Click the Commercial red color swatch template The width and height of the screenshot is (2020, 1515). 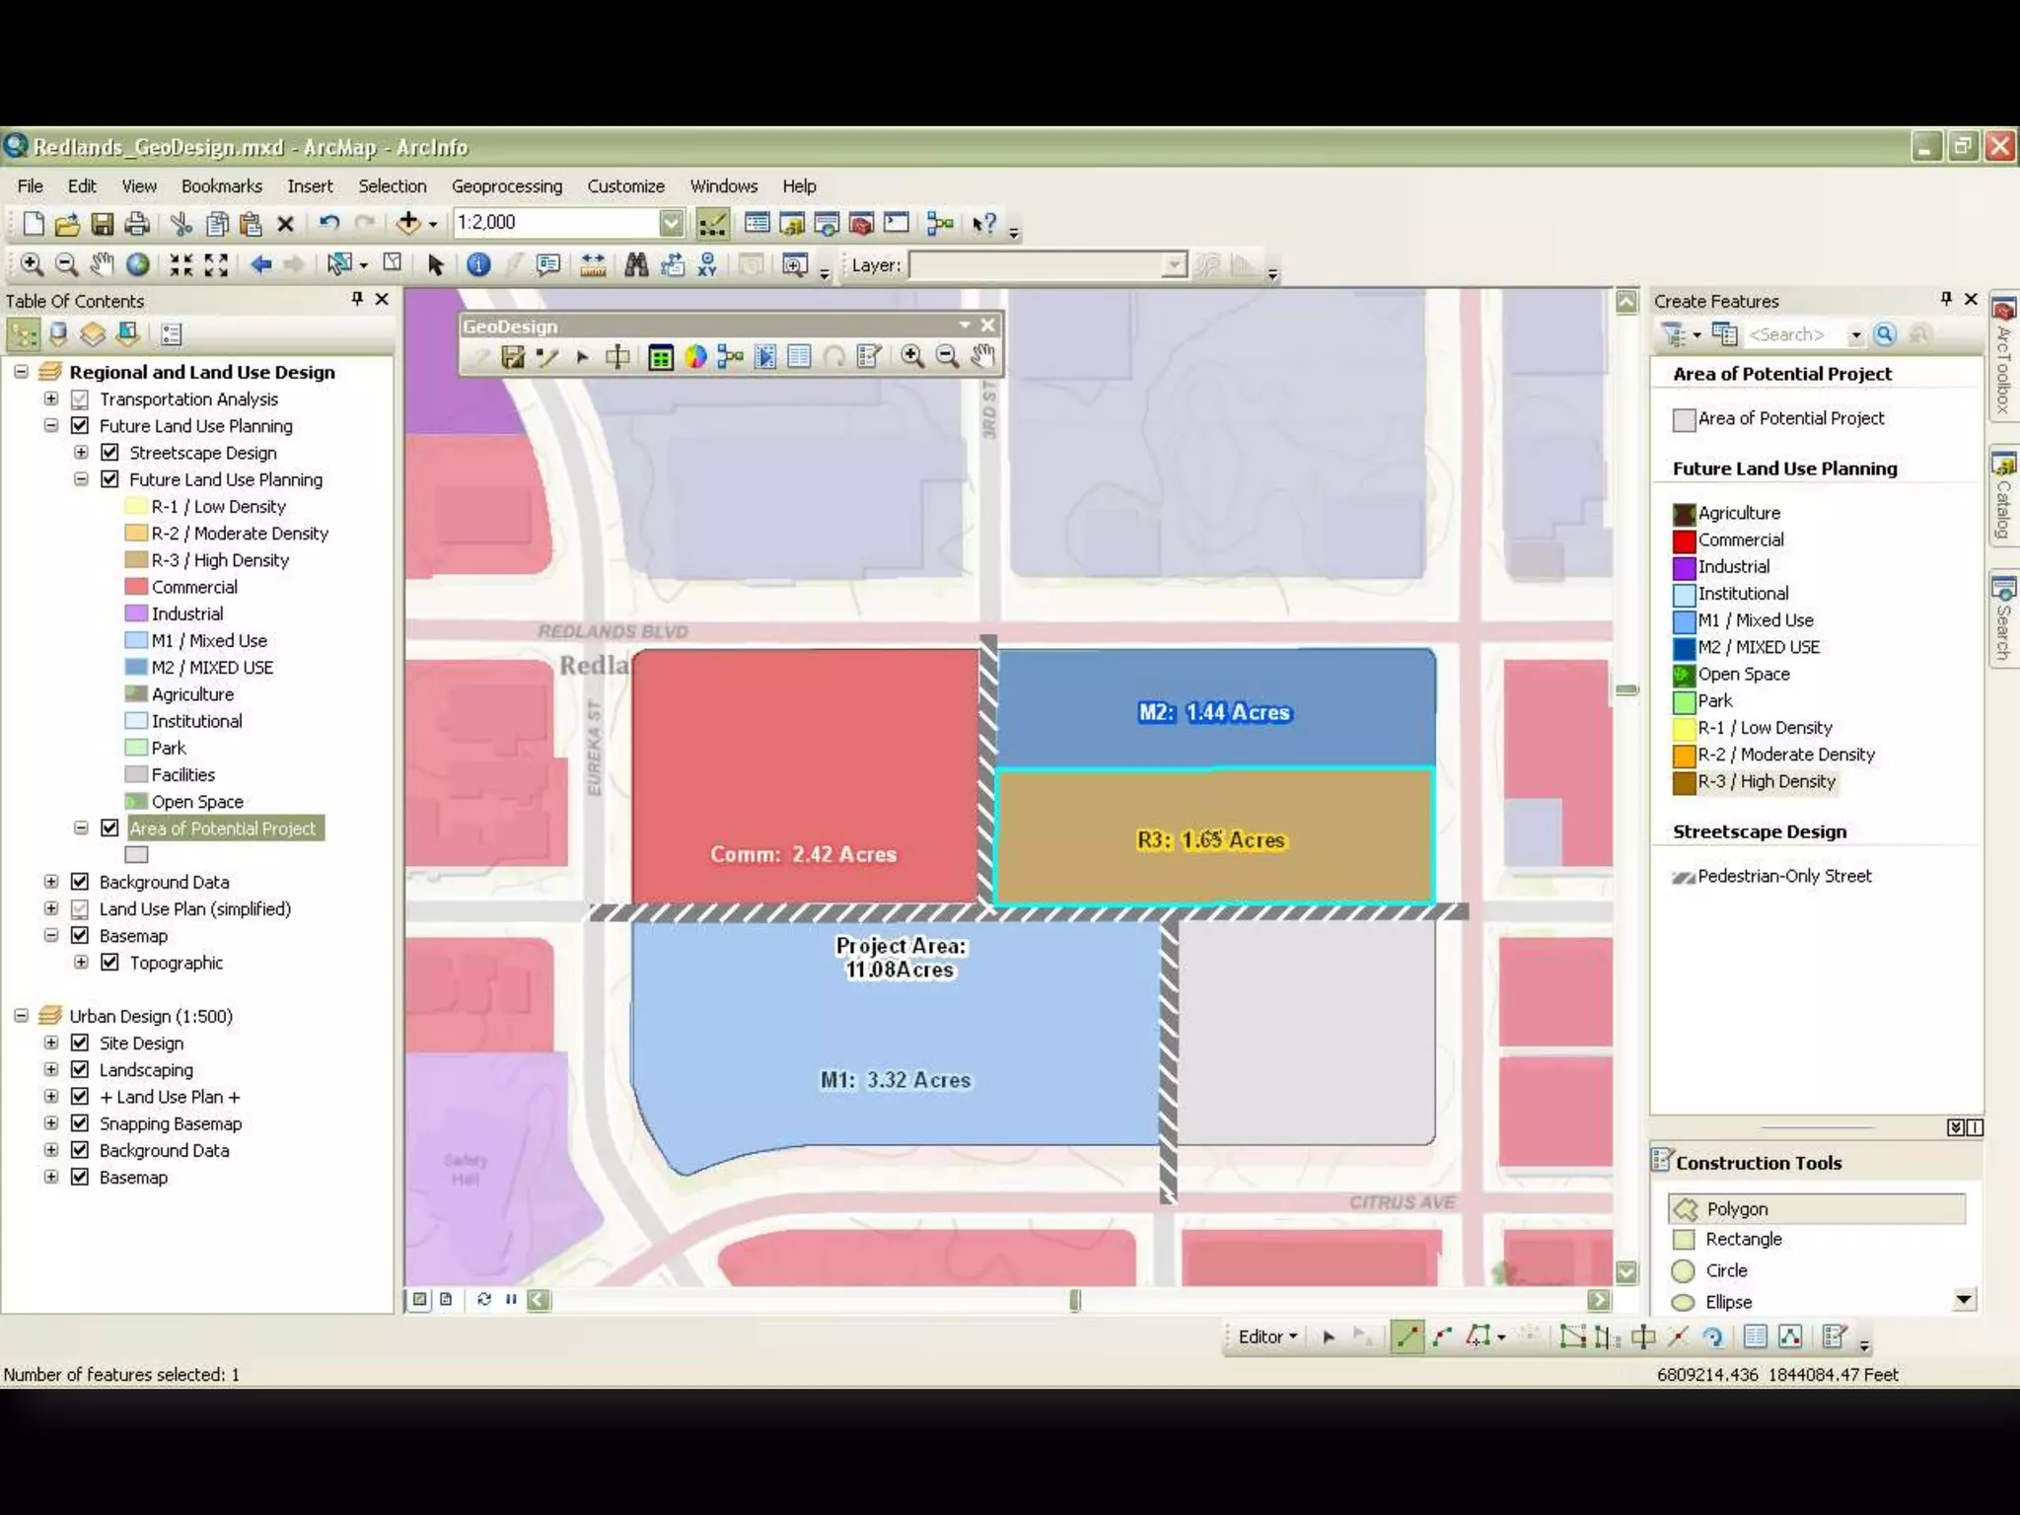[1684, 541]
